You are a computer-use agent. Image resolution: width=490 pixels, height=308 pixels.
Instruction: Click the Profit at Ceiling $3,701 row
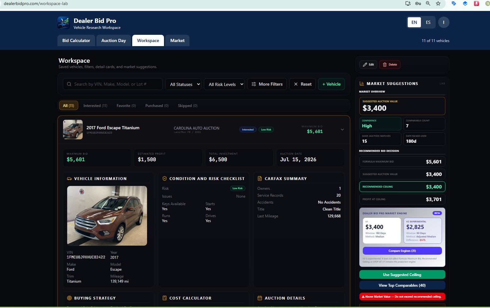click(402, 199)
